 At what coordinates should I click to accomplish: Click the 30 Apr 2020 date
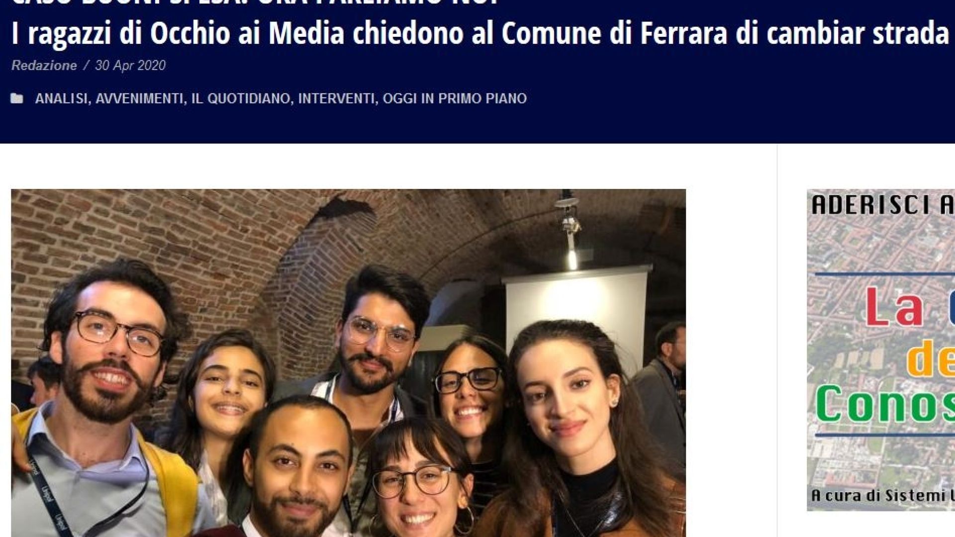point(130,66)
